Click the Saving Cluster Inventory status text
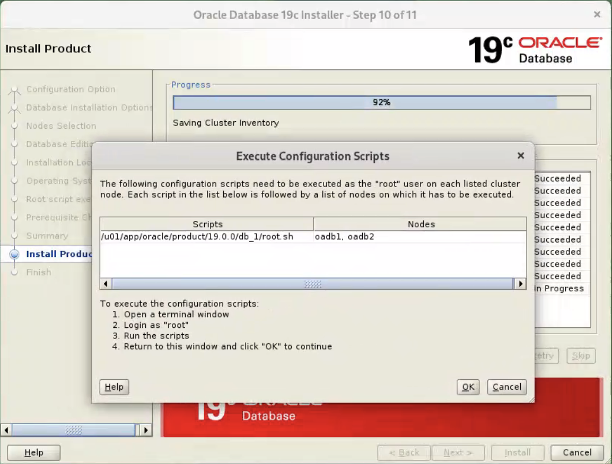Screen dimensions: 612x464 tap(226, 123)
